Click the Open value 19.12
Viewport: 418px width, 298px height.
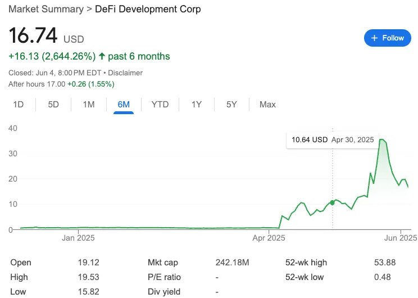point(89,263)
